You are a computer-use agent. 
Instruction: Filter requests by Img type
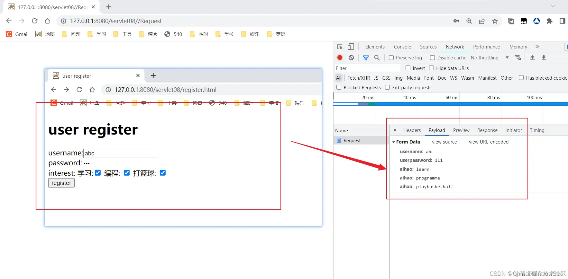399,78
